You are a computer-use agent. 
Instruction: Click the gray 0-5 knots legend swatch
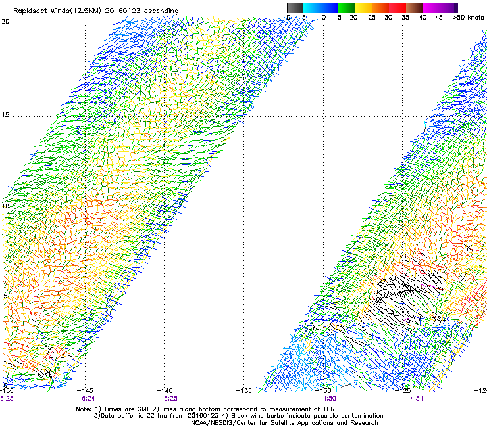click(x=295, y=8)
